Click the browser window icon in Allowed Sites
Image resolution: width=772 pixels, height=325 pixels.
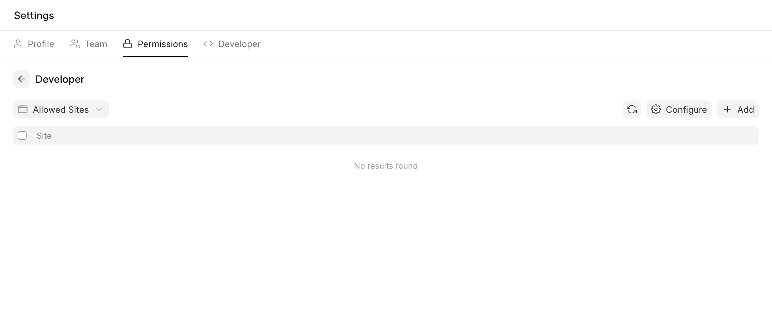(23, 110)
